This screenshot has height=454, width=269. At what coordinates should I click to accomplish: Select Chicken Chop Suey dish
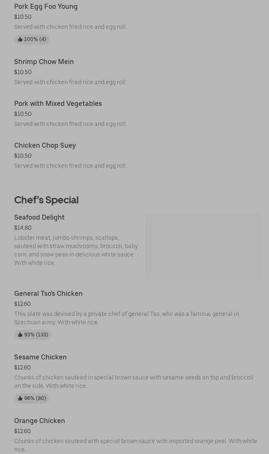coord(45,146)
